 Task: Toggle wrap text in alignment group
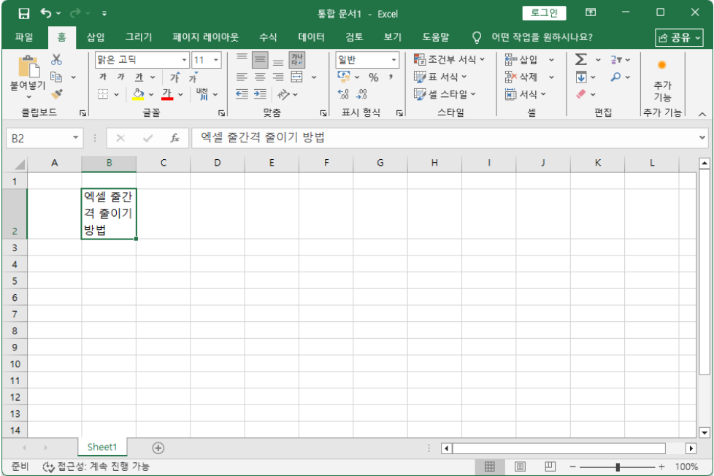click(x=297, y=60)
